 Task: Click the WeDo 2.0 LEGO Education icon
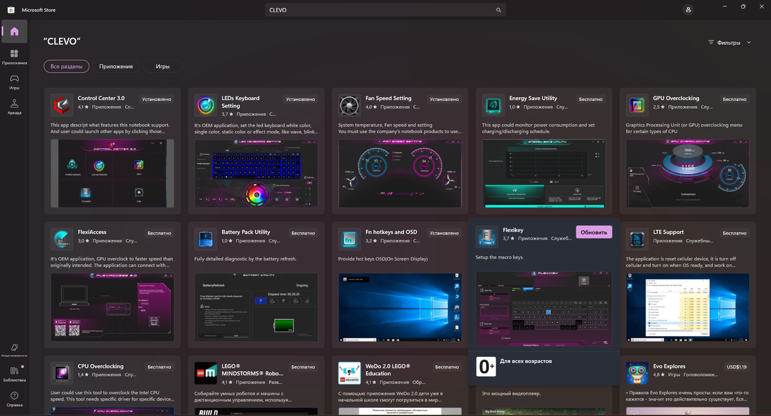click(350, 373)
